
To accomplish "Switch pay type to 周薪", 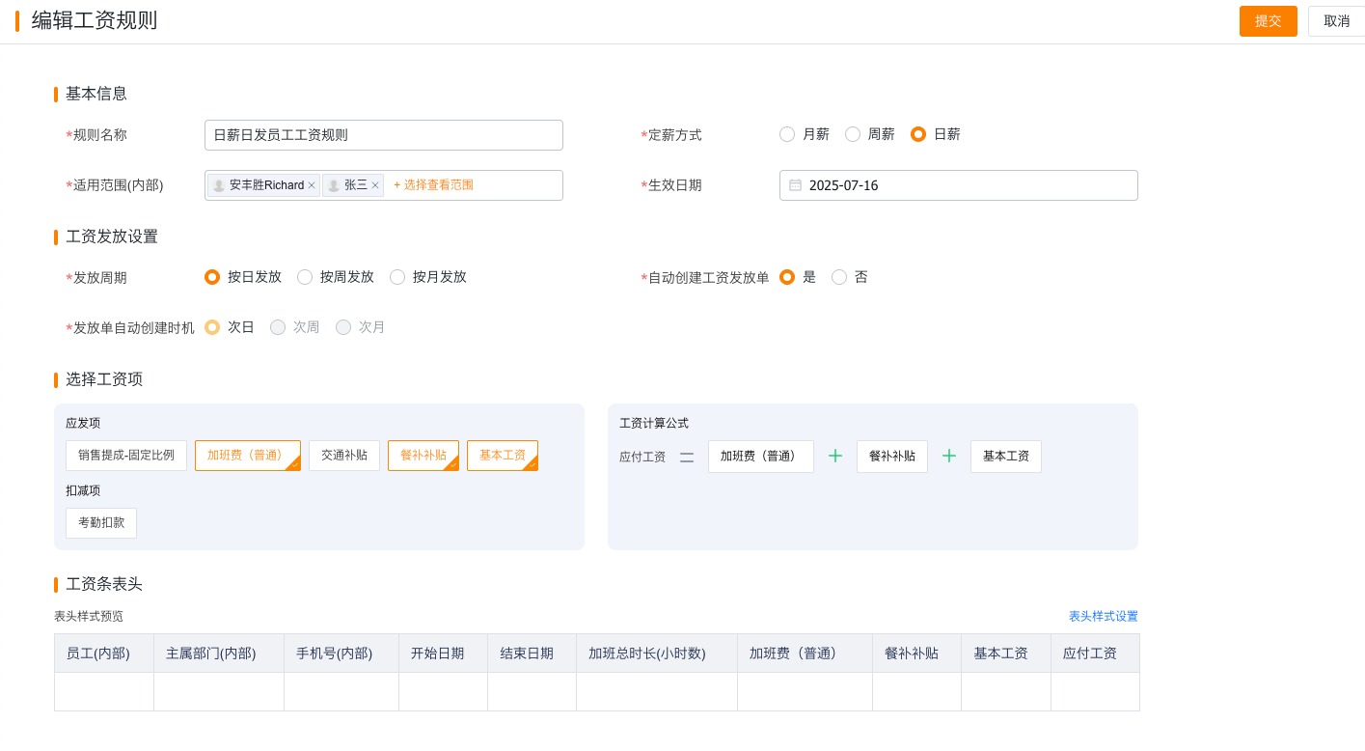I will pyautogui.click(x=853, y=134).
